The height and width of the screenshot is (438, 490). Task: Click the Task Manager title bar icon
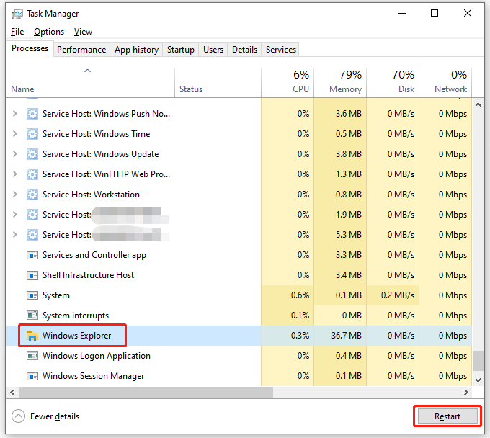pos(17,14)
